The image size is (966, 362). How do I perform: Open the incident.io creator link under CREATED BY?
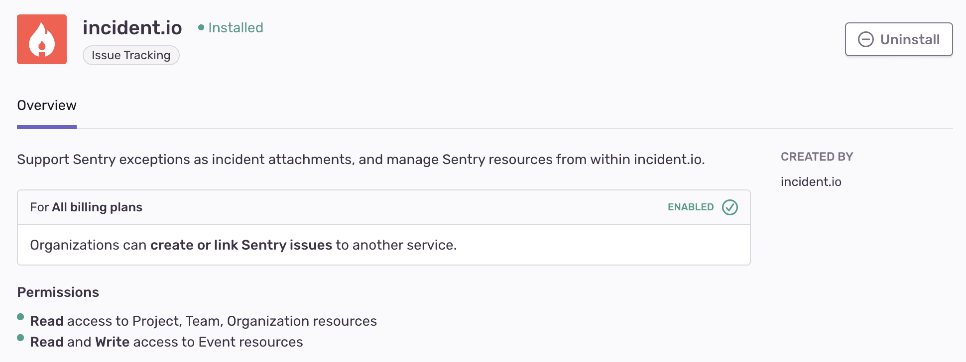click(811, 181)
